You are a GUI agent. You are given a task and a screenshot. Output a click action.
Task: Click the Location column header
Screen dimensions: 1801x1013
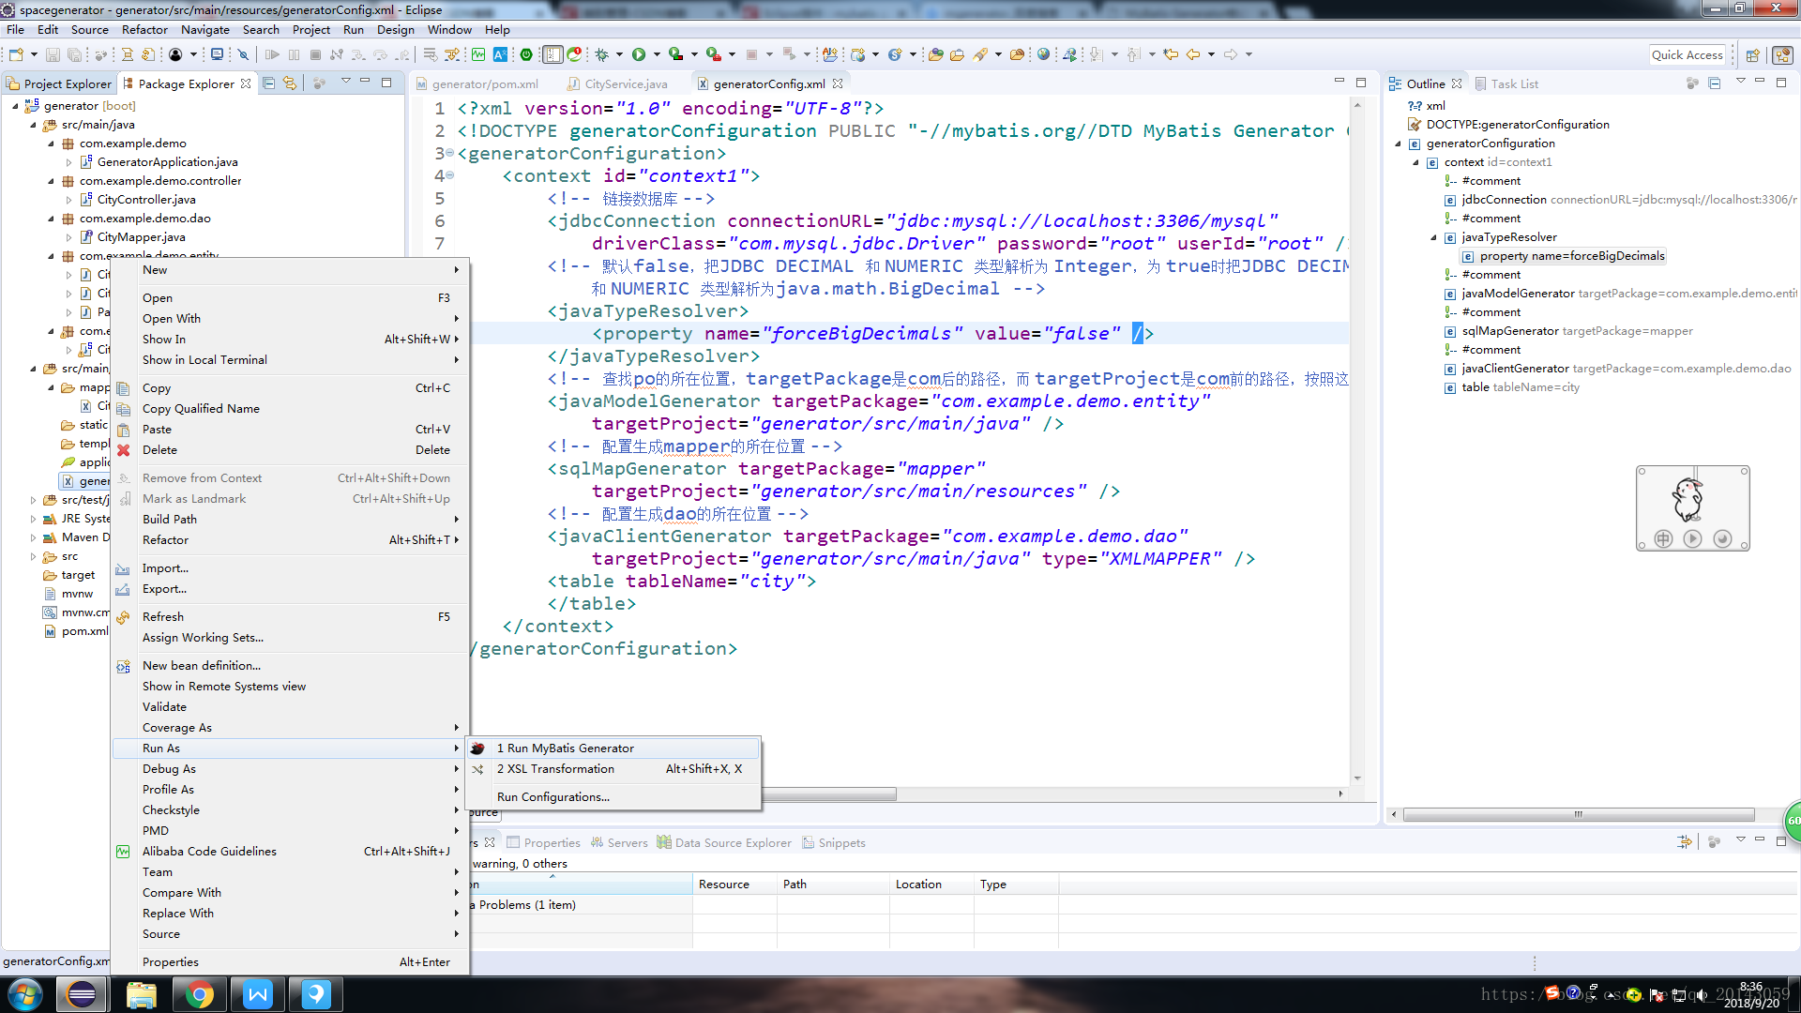point(931,884)
